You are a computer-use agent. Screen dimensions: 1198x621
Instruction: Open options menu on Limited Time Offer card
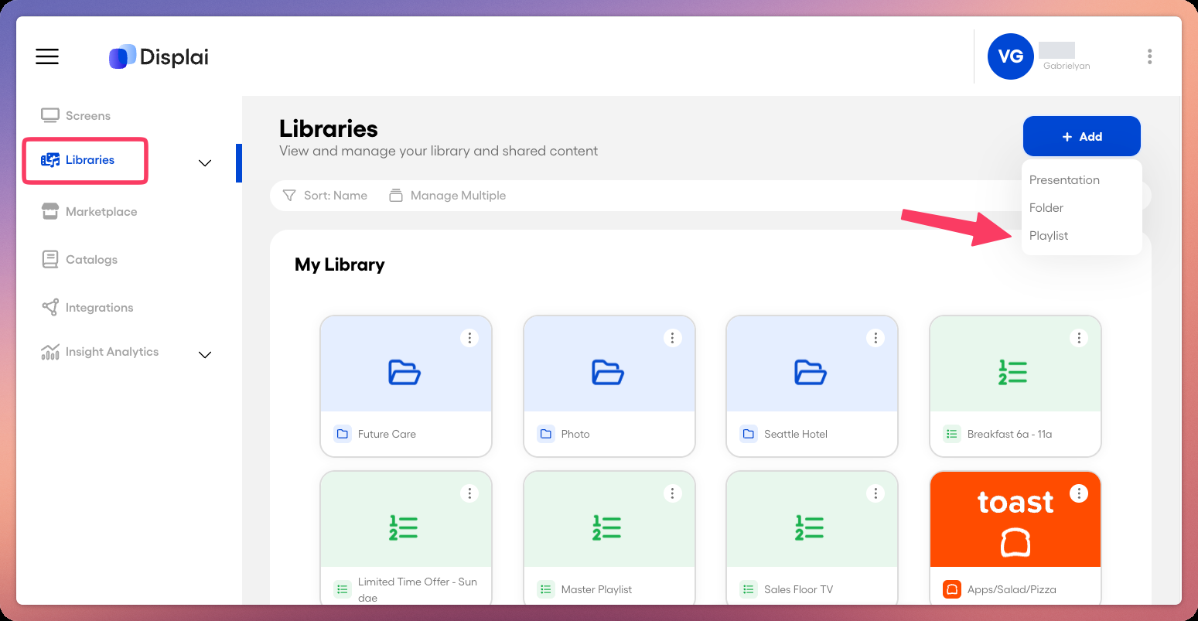469,493
